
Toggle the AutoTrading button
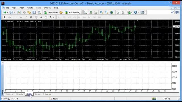(x=73, y=12)
